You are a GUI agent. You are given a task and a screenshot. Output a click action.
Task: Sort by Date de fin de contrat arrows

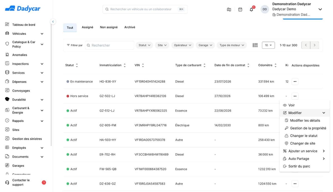click(x=248, y=65)
